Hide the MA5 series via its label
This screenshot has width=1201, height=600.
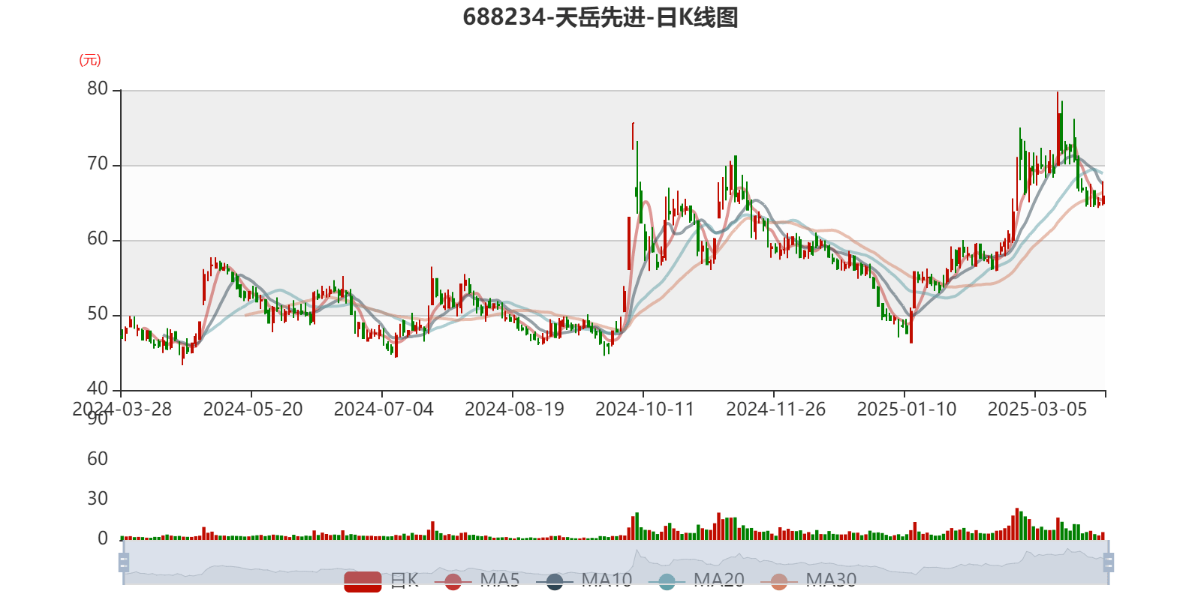(x=500, y=580)
